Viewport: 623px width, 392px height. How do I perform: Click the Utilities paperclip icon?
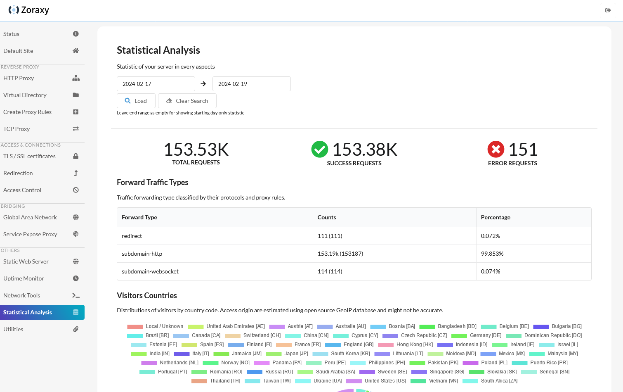(76, 329)
